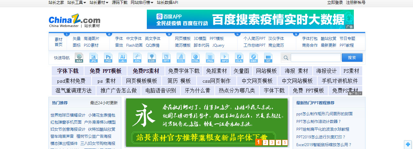Switch to banner slide 2
413x149 pixels.
(266, 142)
